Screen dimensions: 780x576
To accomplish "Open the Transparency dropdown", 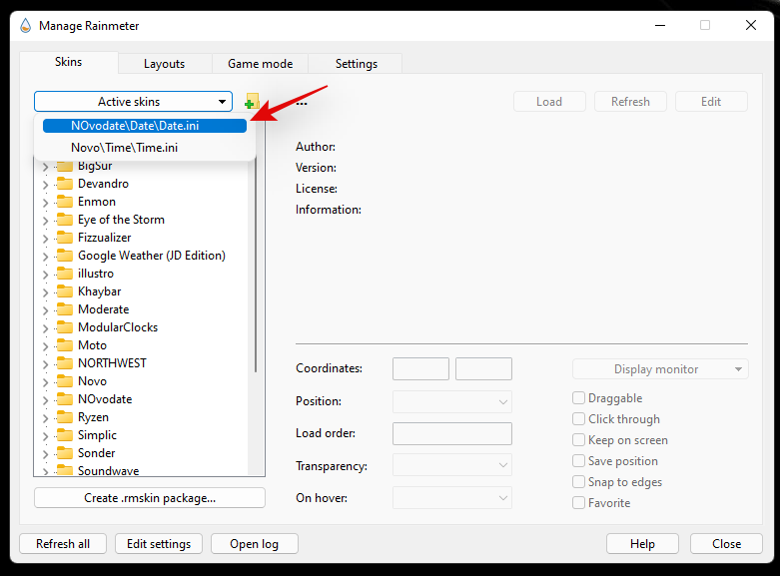I will [452, 465].
